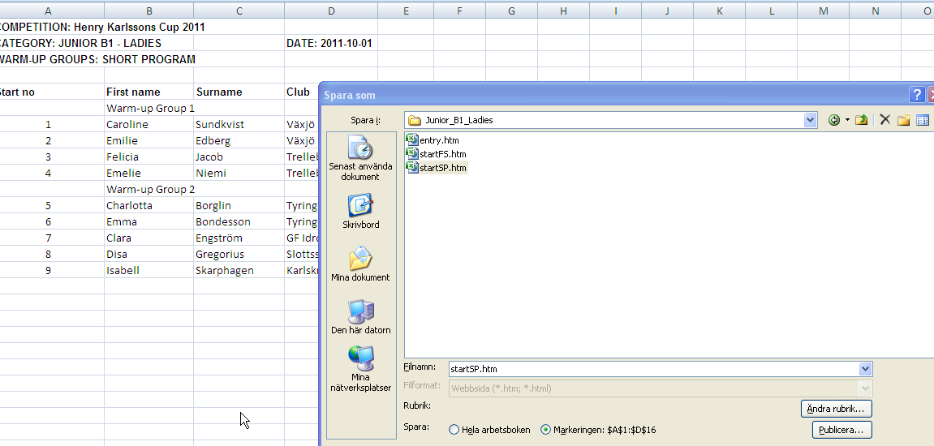Select column B header

tap(149, 11)
